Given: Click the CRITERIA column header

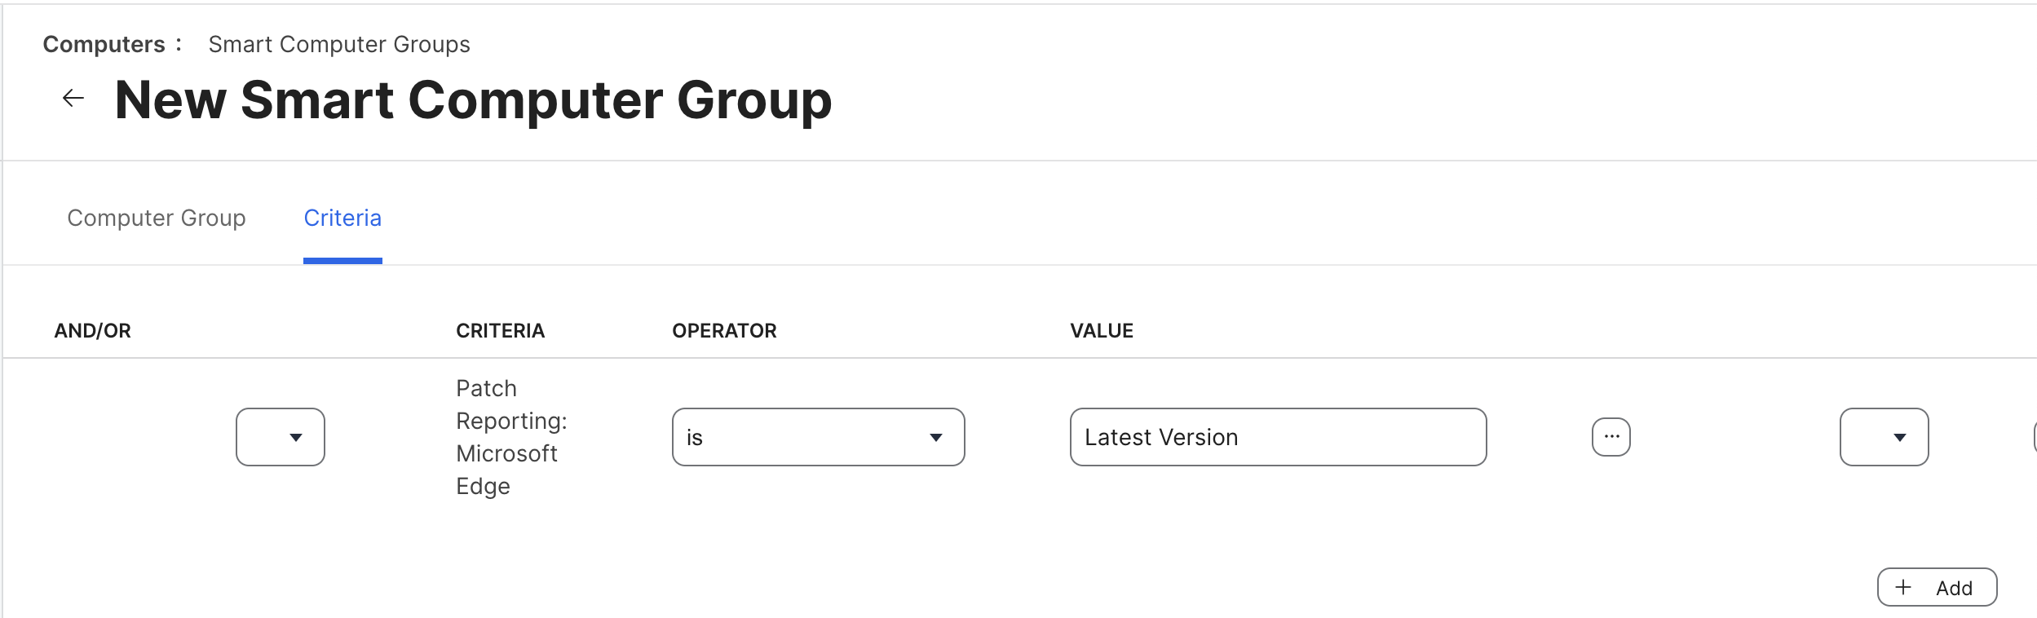Looking at the screenshot, I should [x=500, y=330].
